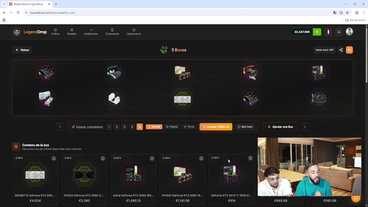Choose Normal spin speed
The height and width of the screenshot is (207, 368).
(154, 127)
